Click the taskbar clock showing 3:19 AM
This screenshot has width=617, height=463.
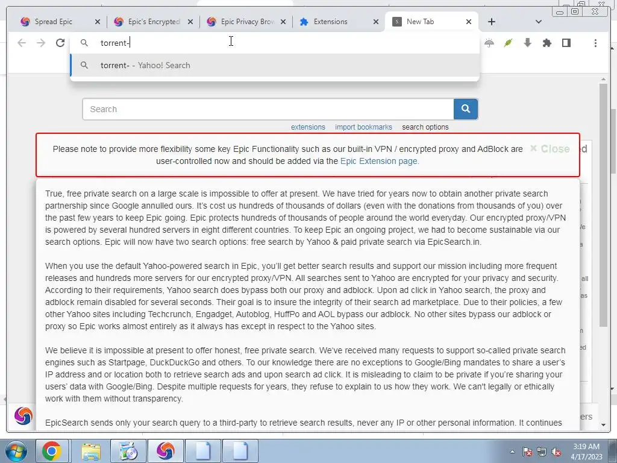[586, 452]
